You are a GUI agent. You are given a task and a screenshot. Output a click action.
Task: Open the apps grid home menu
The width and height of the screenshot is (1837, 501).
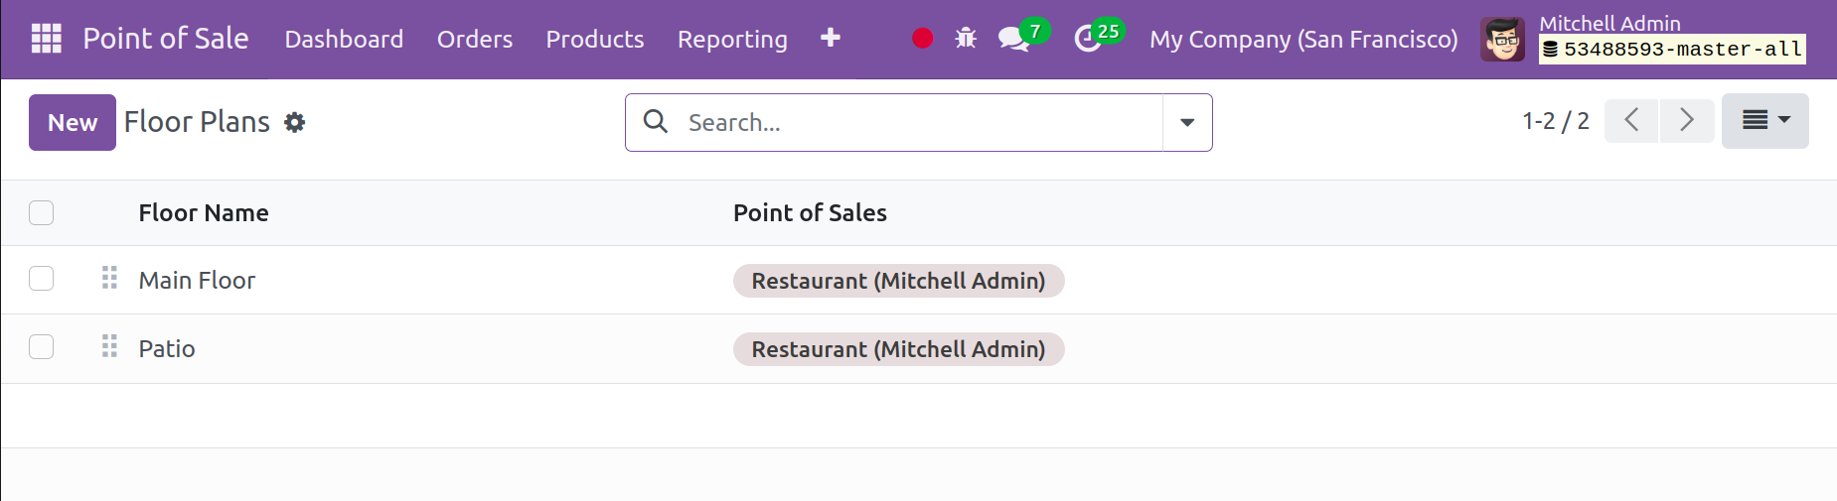46,39
